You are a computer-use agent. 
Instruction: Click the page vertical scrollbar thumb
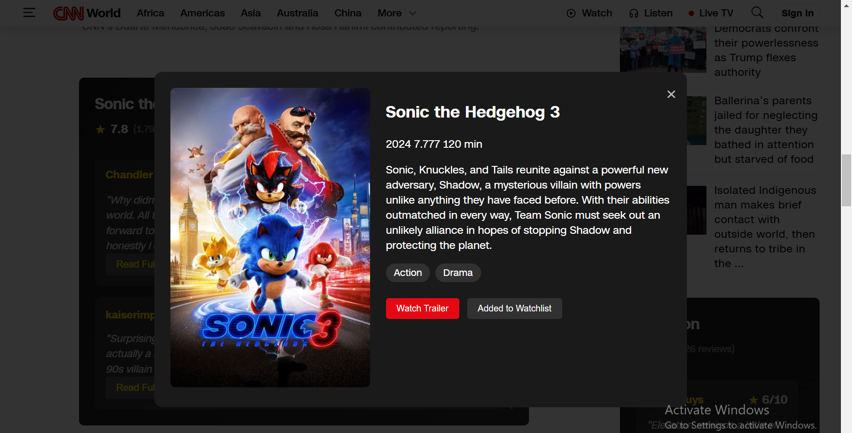coord(846,180)
